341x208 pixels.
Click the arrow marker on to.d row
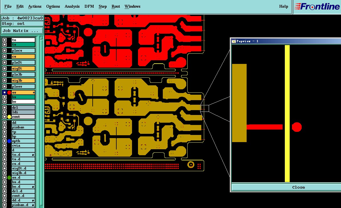[33, 155]
